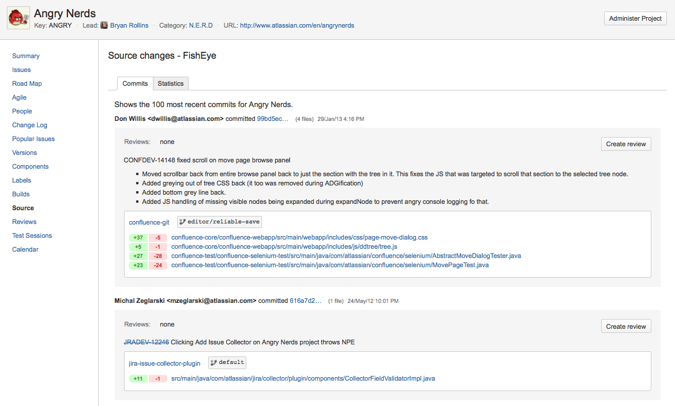Open commit 99bd5ec hash link
The height and width of the screenshot is (406, 675).
click(272, 119)
